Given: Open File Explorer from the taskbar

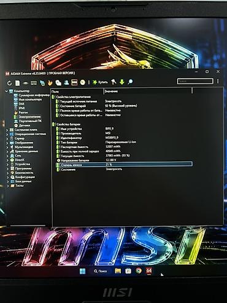Looking at the screenshot, I should (118, 271).
